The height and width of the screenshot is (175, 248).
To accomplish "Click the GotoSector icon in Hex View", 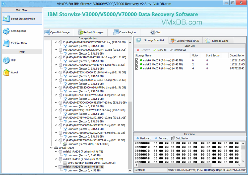I will 173,138.
